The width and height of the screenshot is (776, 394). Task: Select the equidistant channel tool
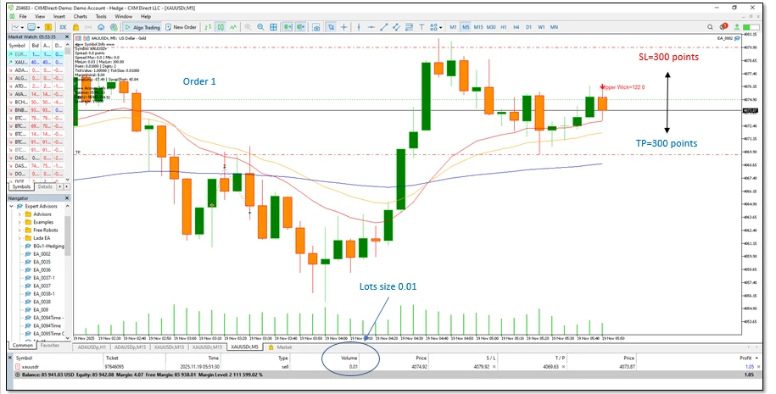(396, 27)
